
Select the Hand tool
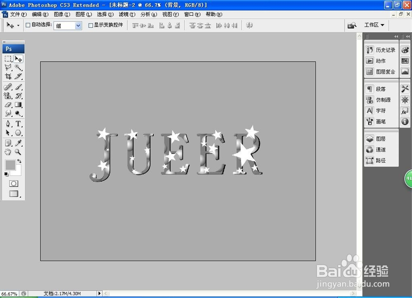pyautogui.click(x=8, y=152)
